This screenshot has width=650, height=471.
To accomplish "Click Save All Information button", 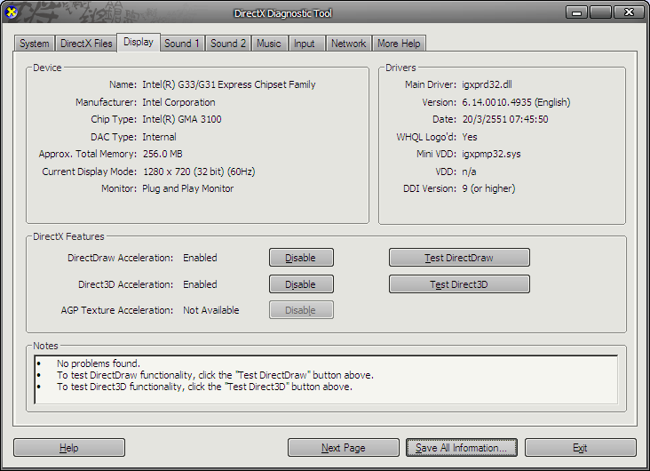I will click(462, 448).
